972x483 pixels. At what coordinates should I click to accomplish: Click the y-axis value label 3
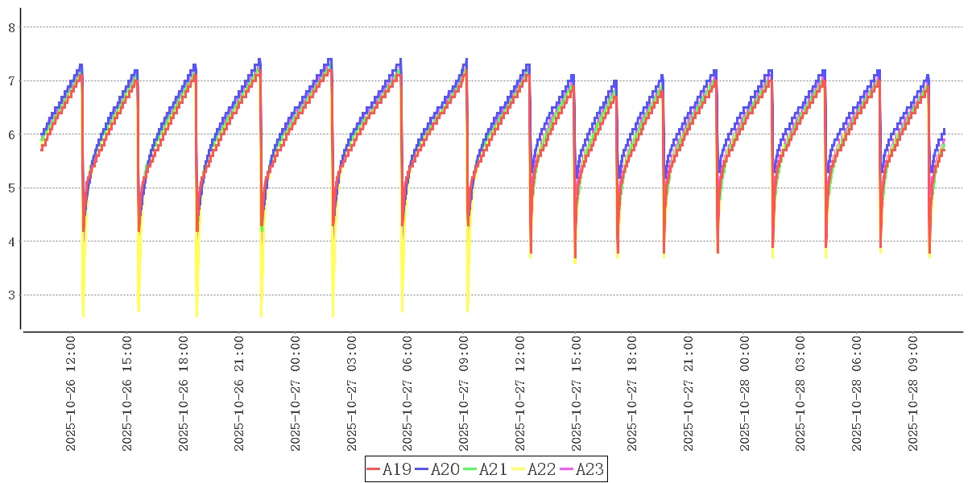tap(11, 295)
